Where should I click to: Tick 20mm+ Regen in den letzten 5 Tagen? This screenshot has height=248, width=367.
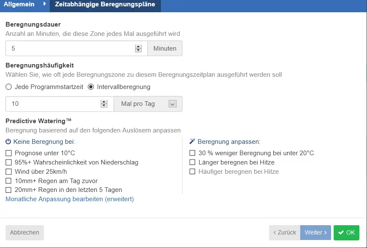(x=8, y=190)
